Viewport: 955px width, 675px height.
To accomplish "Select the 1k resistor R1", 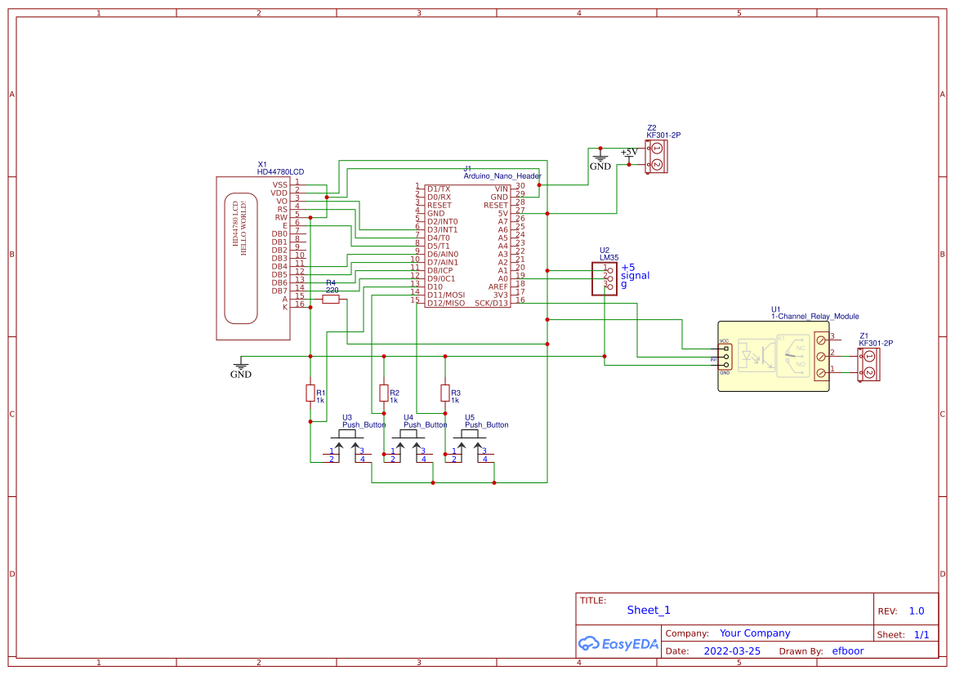I will click(x=310, y=393).
